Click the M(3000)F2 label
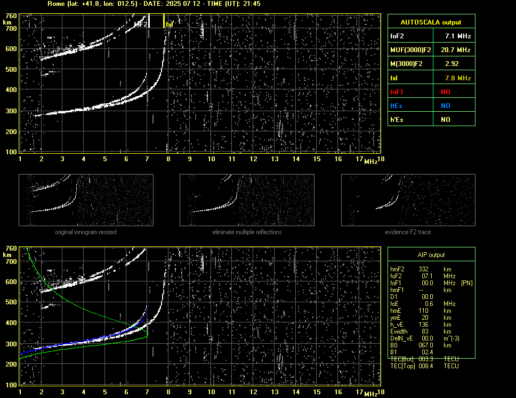The image size is (516, 398). pos(406,64)
